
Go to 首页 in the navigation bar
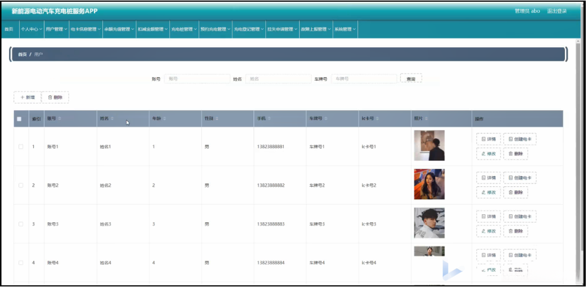pos(9,29)
